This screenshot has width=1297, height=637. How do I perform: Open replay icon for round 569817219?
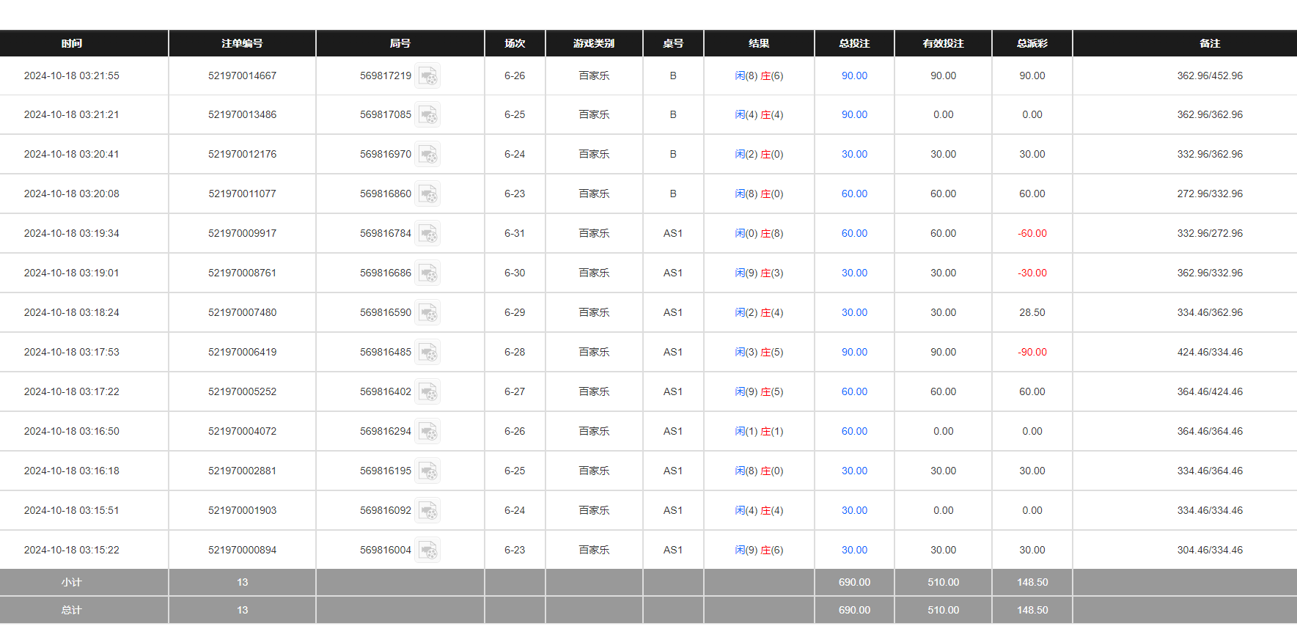427,76
